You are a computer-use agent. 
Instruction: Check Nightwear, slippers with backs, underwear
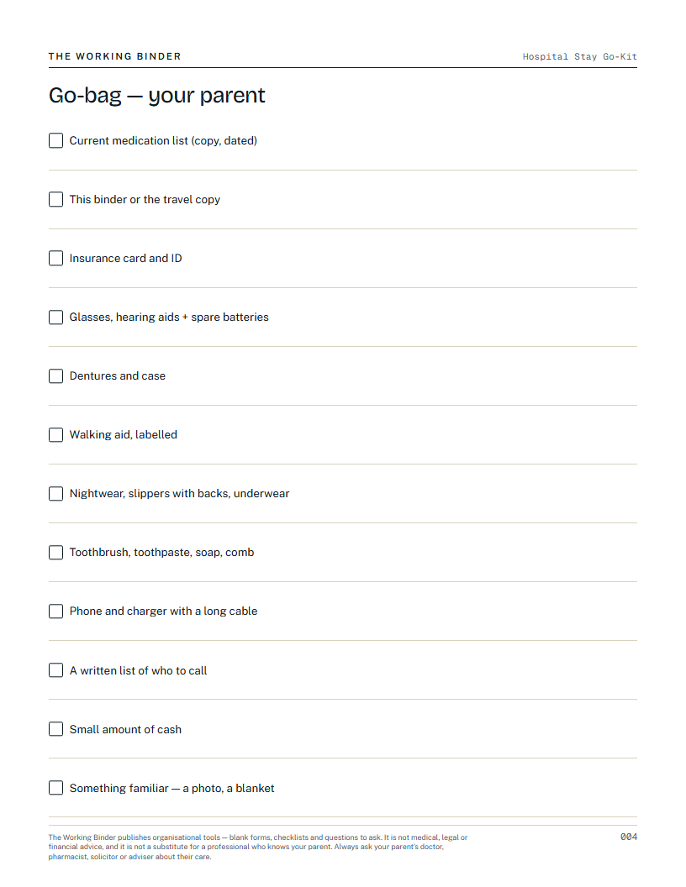point(55,493)
